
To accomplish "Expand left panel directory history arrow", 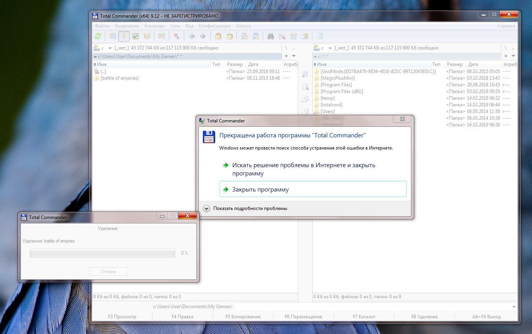I will 294,56.
